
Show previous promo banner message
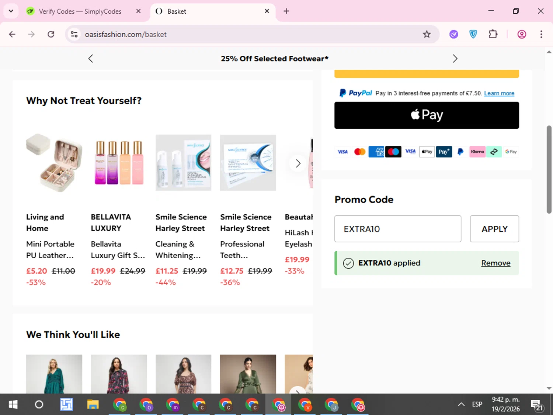[x=91, y=58]
